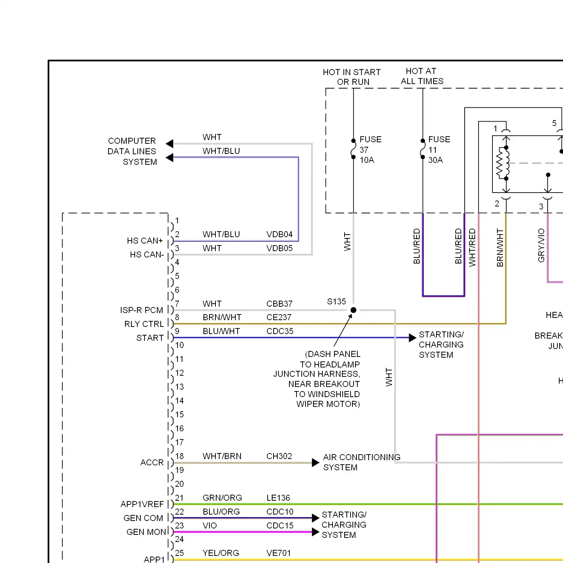
Task: Select the RLY CTRL pin label
Action: pos(144,324)
